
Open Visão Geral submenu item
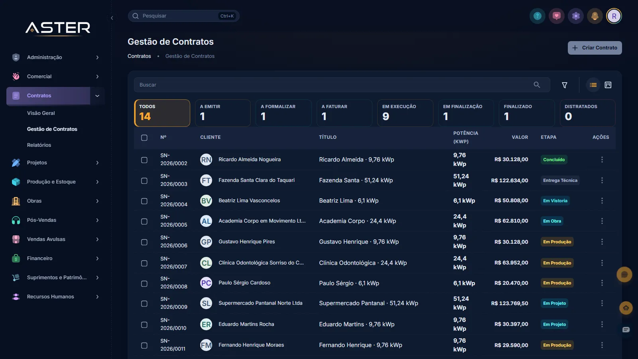point(41,113)
